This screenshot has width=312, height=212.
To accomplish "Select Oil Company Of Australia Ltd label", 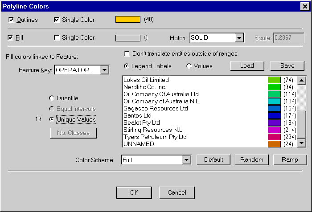I will (x=161, y=94).
